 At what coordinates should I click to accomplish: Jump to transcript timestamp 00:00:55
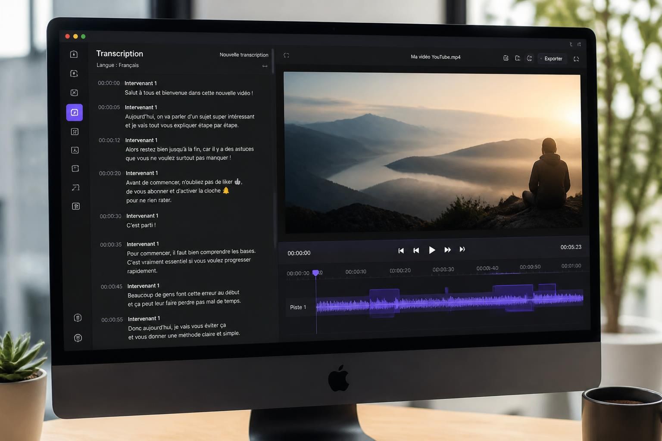click(x=112, y=320)
